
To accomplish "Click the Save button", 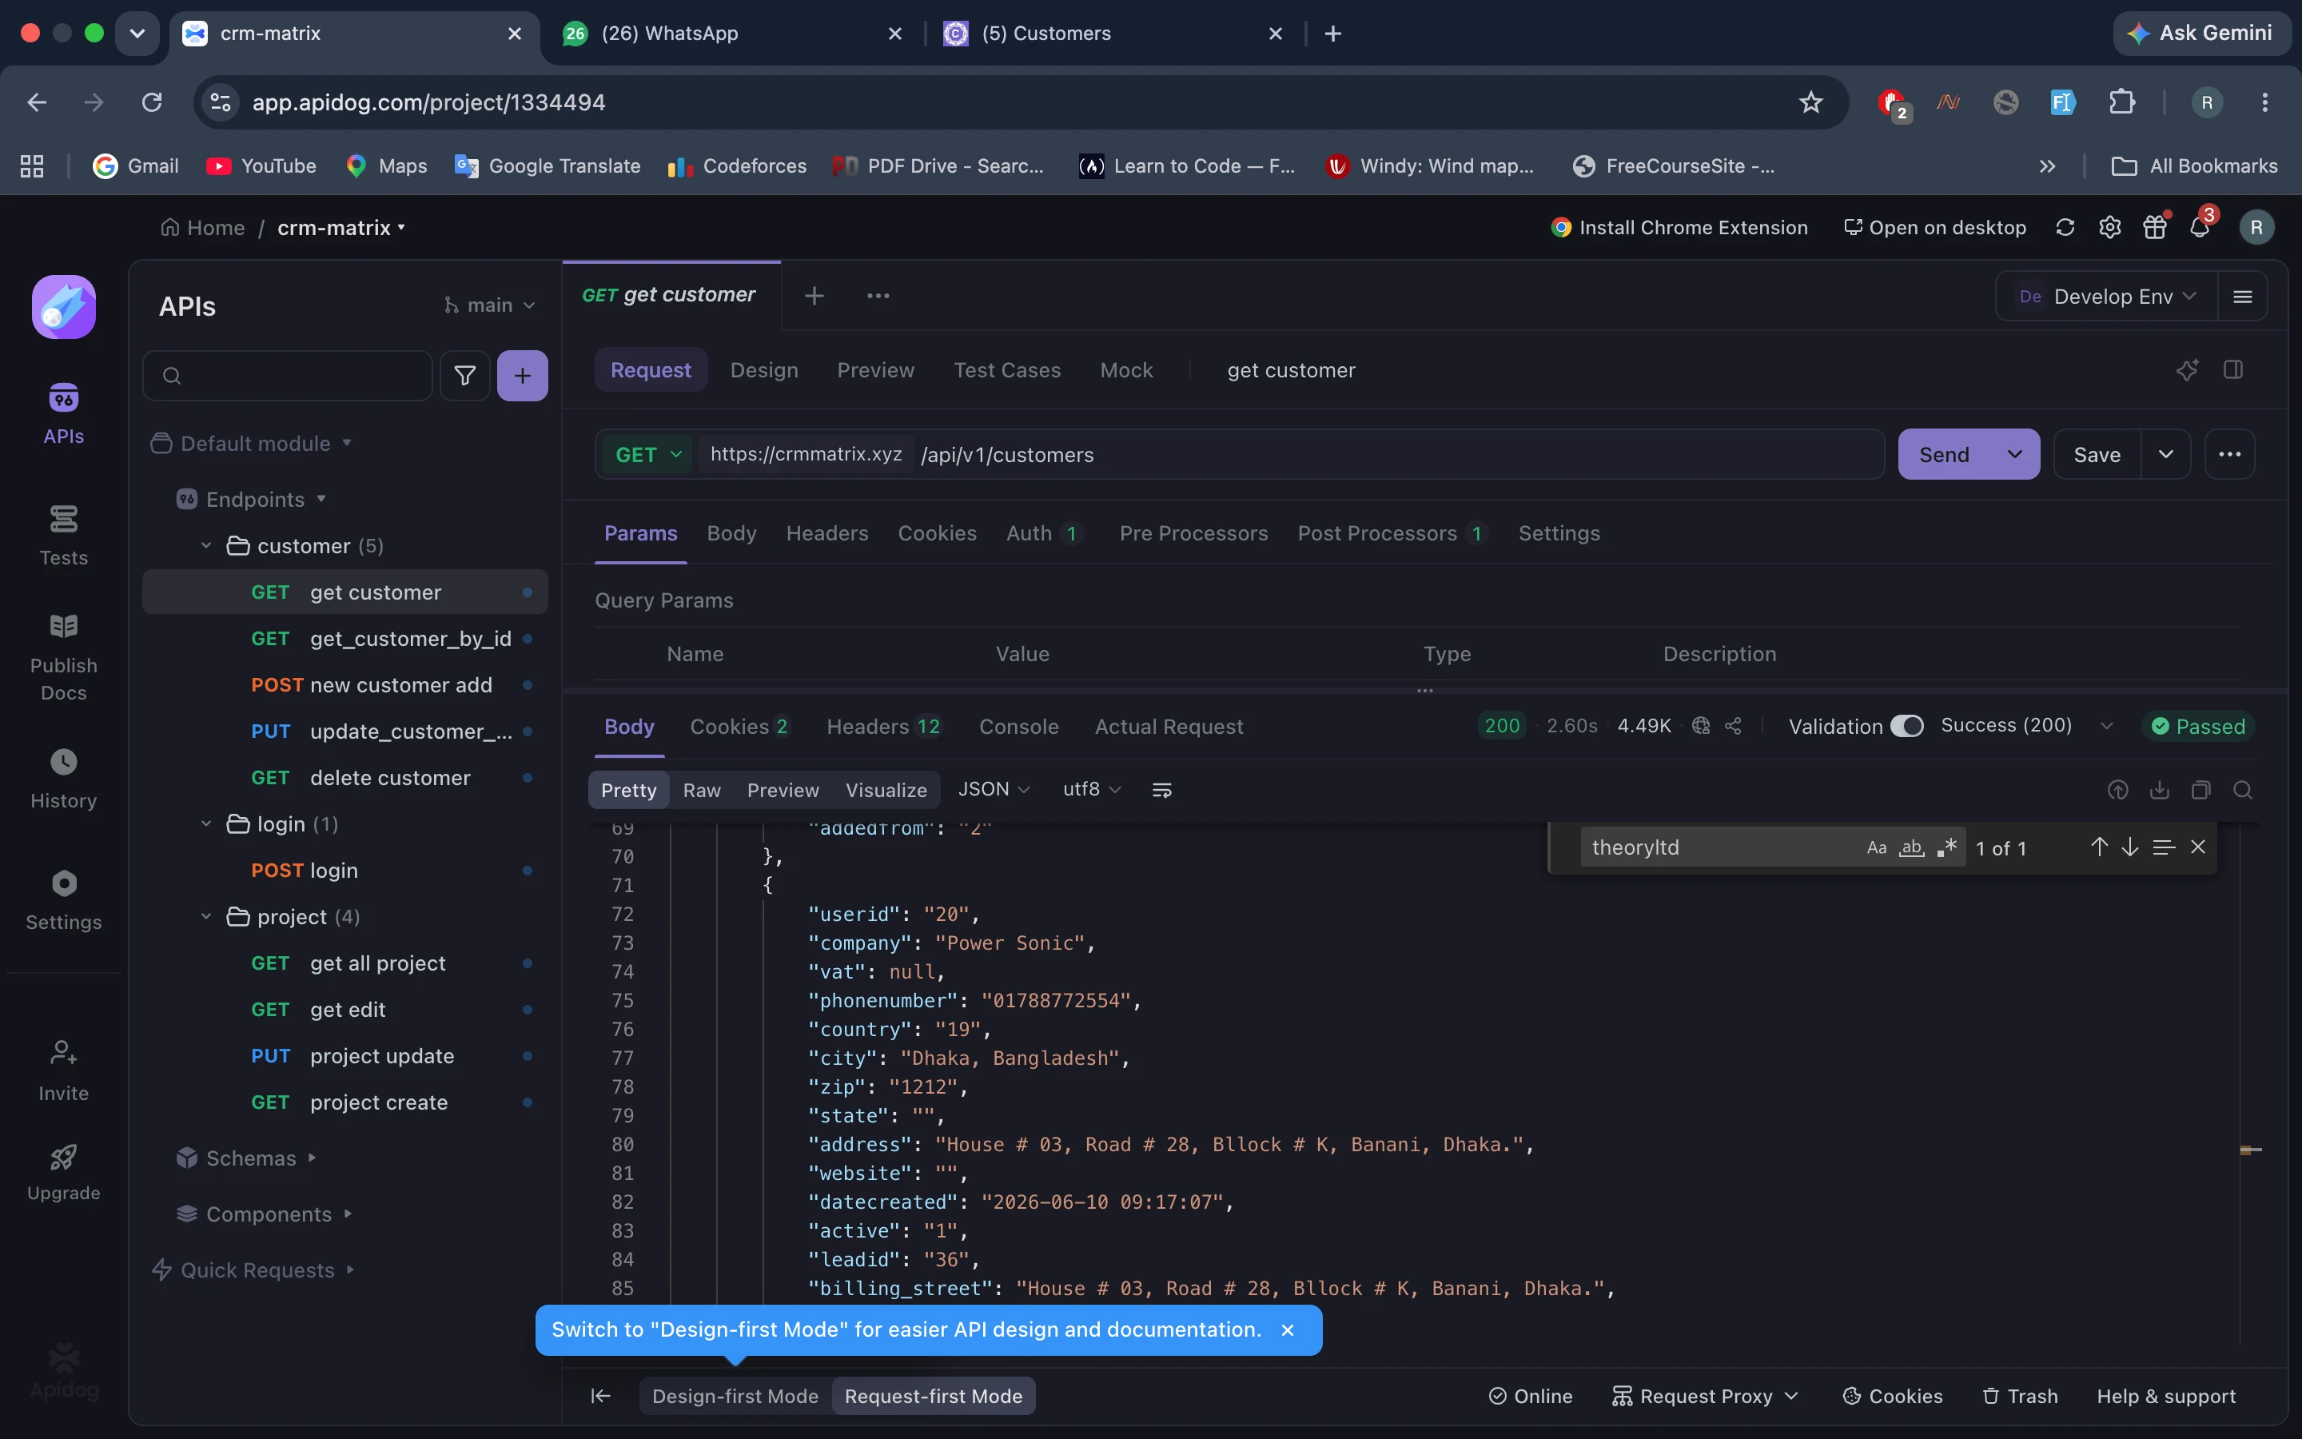I will (2097, 455).
